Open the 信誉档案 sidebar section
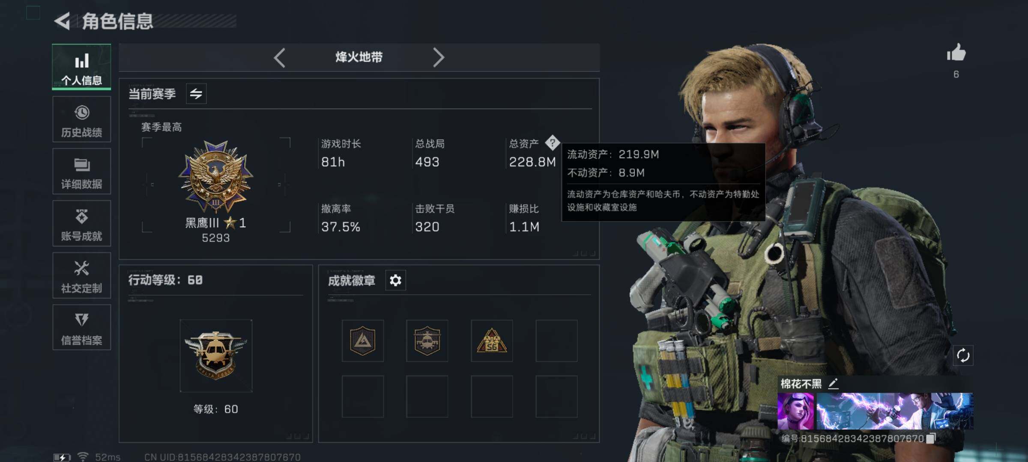Screen dimensions: 1028x462 tap(81, 328)
